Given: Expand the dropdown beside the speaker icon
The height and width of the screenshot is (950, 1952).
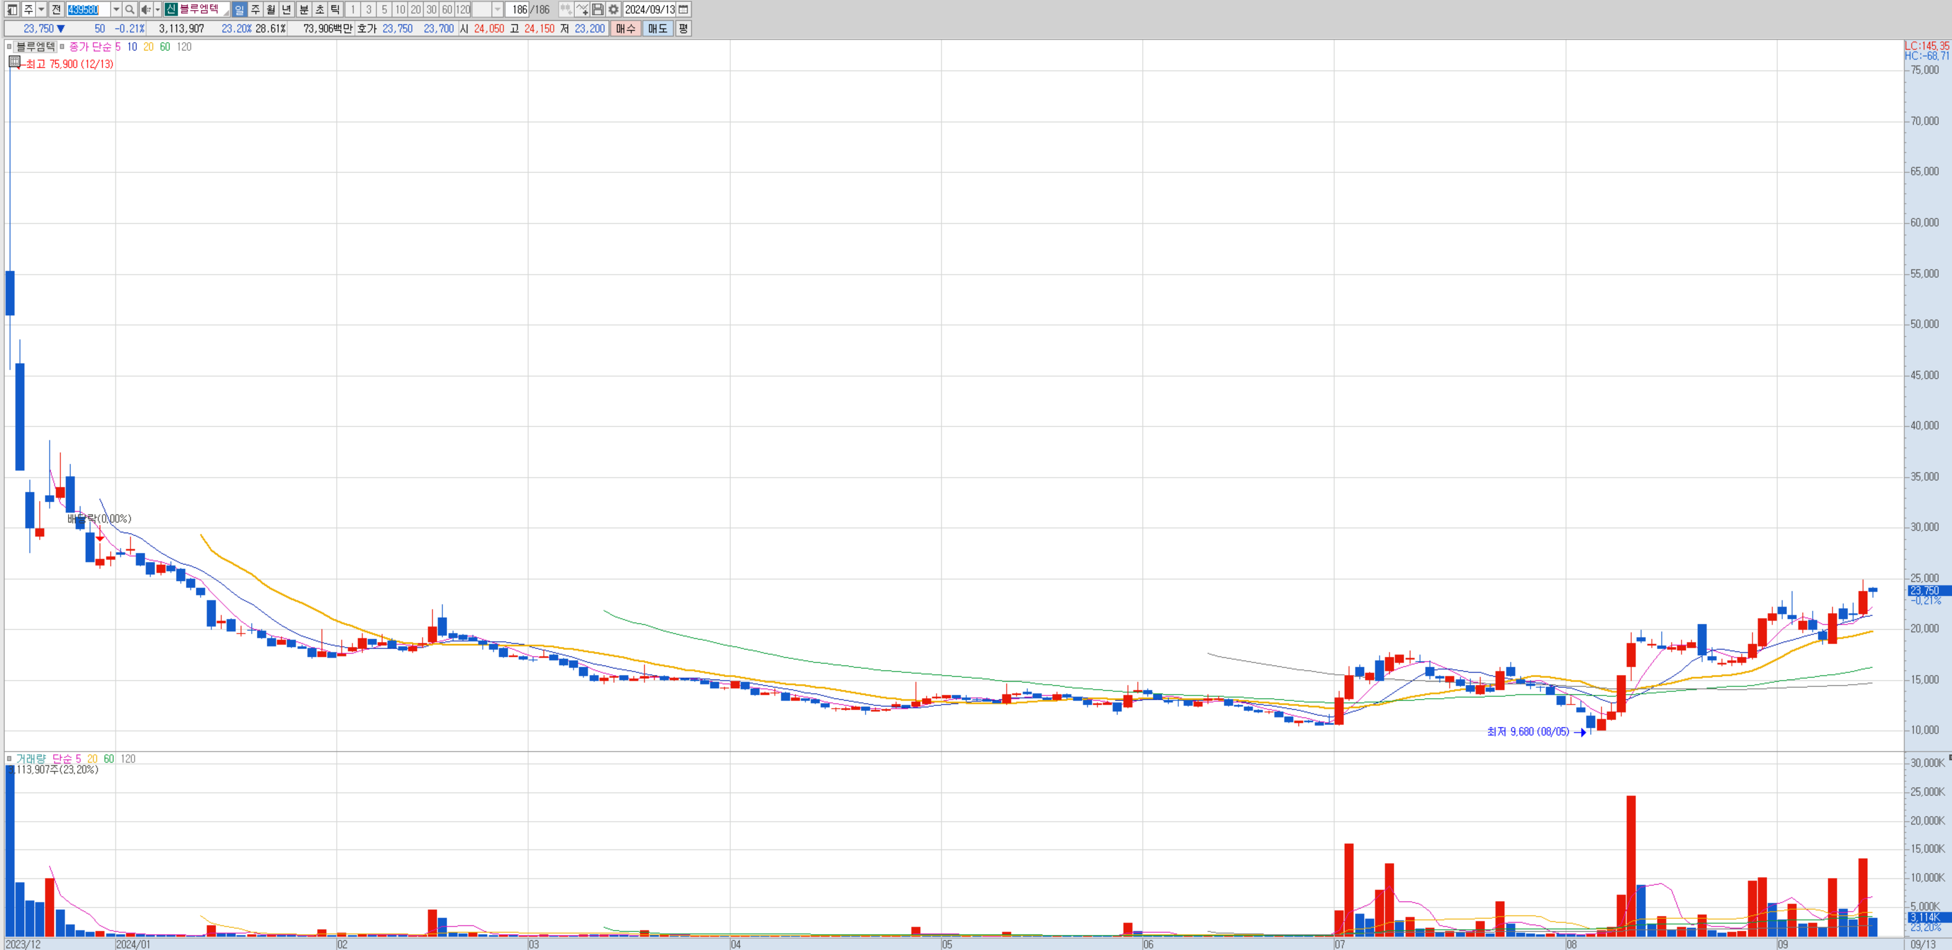Looking at the screenshot, I should 158,9.
